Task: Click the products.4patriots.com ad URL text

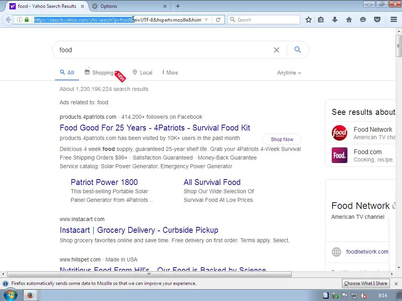Action: [x=88, y=117]
